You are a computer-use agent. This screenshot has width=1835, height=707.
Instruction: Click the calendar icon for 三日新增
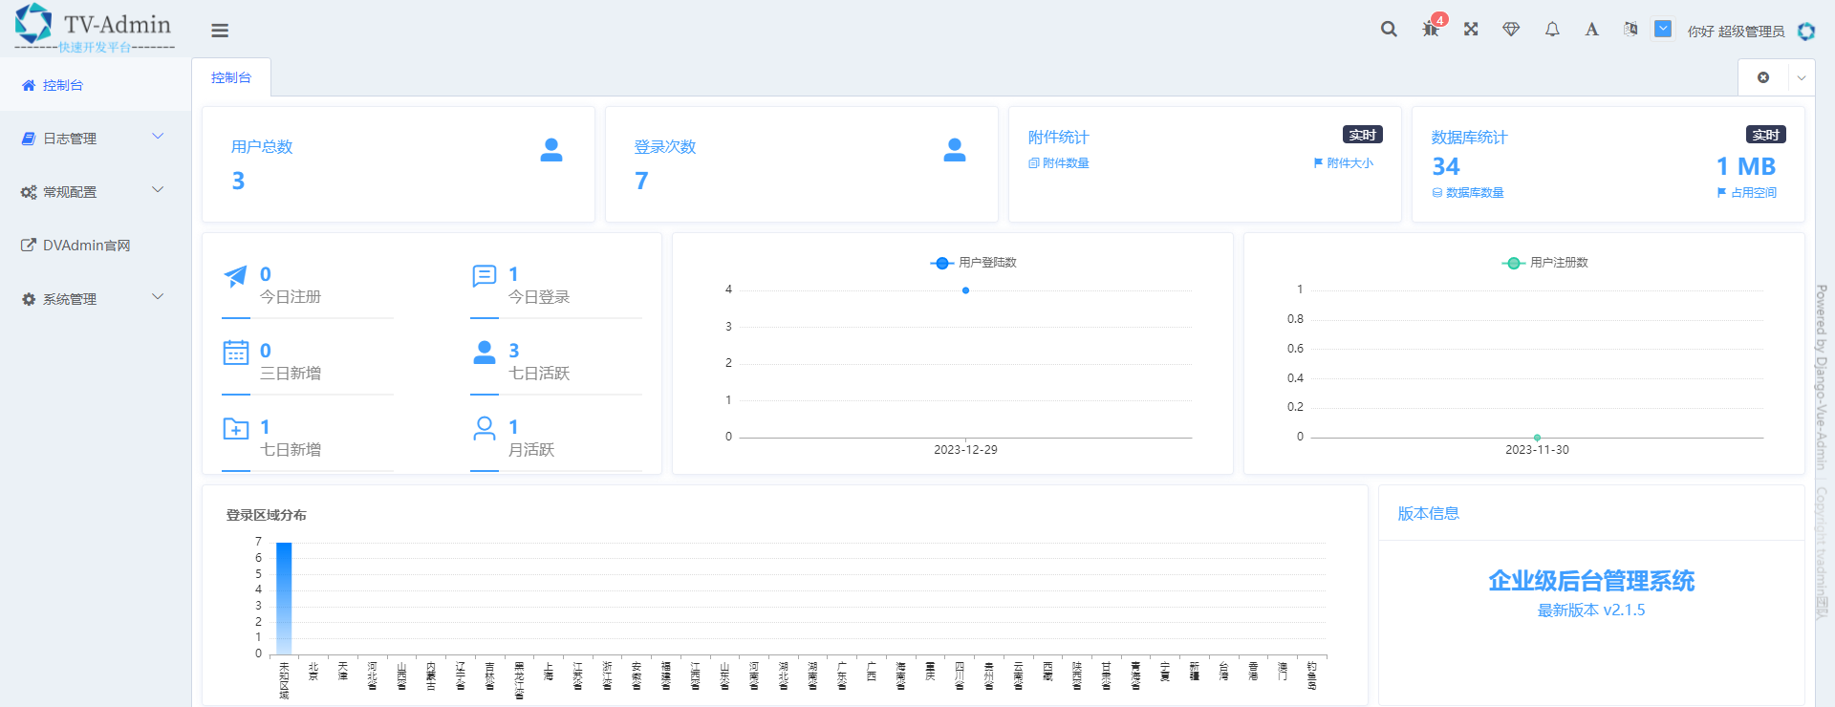click(x=236, y=353)
